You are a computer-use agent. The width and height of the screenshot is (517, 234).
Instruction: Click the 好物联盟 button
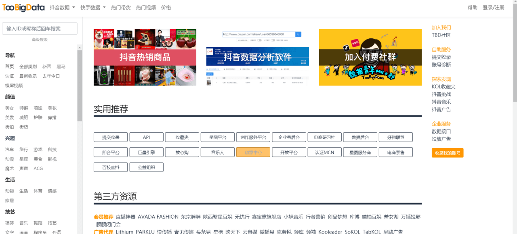[x=396, y=137]
